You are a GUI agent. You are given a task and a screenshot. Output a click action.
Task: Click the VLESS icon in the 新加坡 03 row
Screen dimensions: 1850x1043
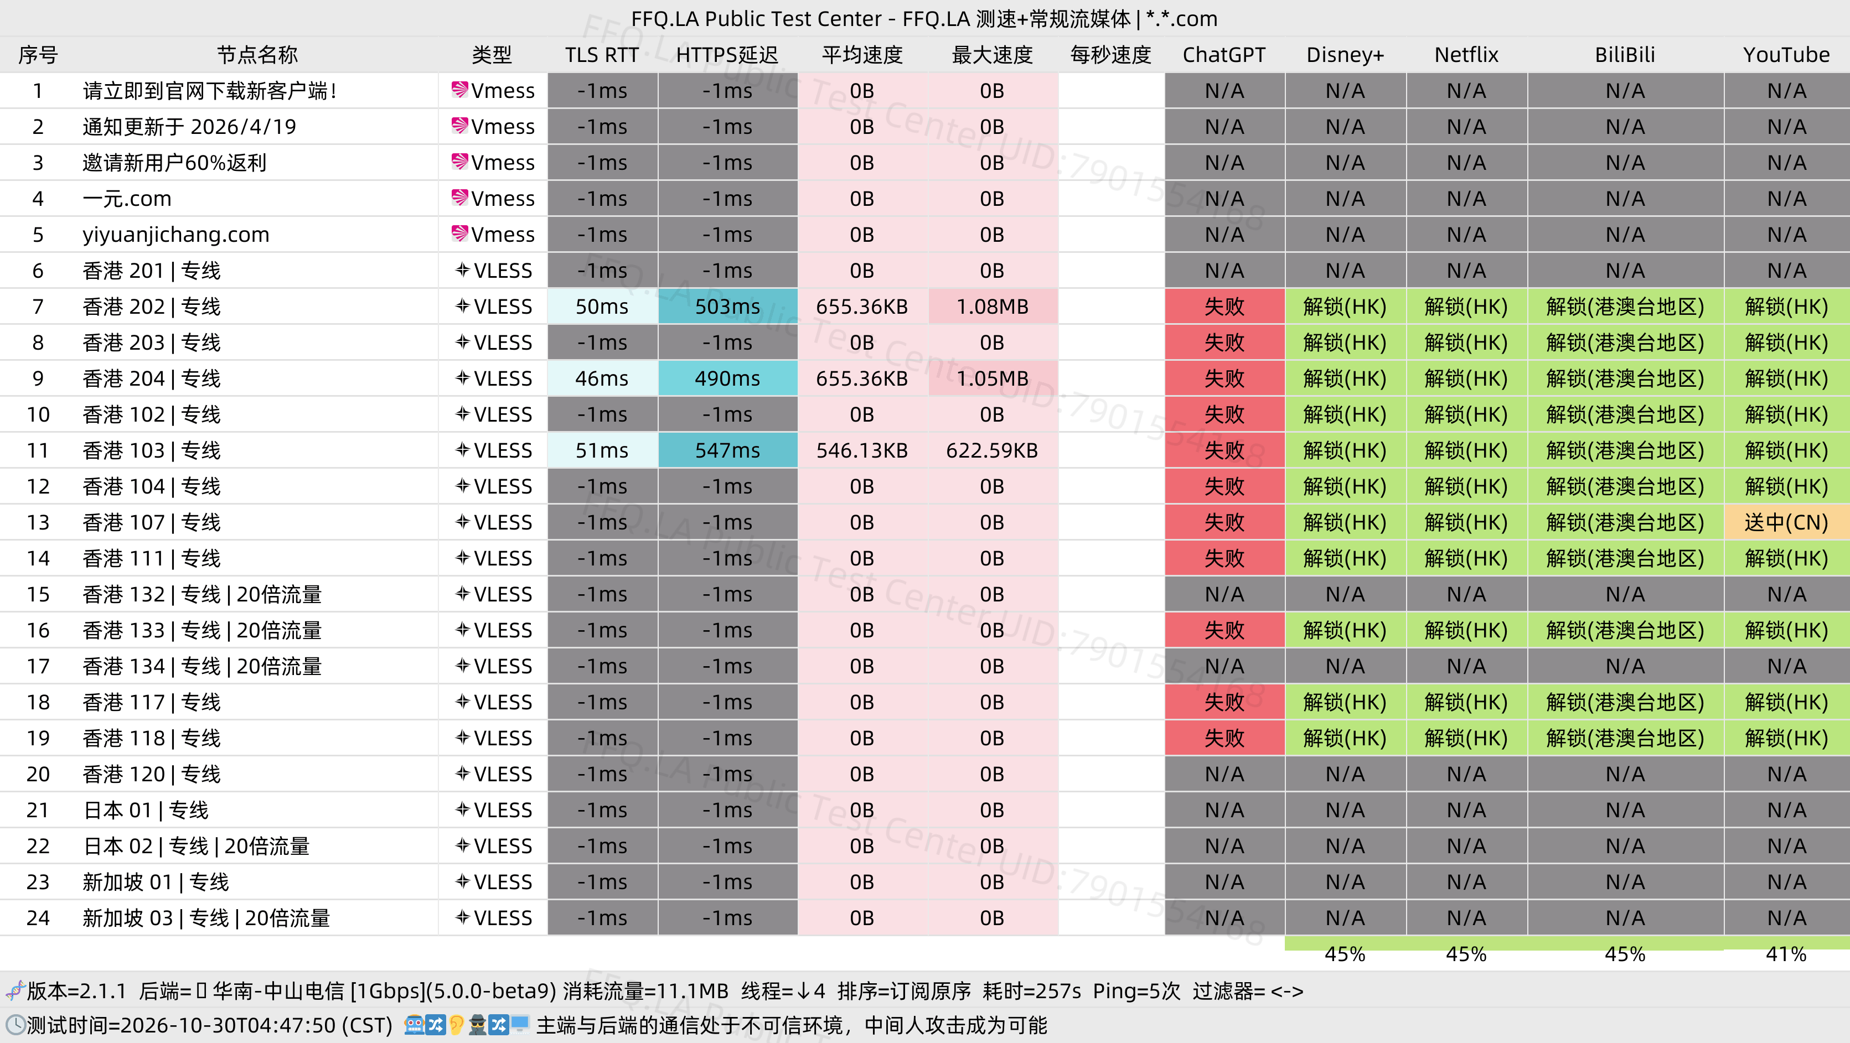(x=463, y=917)
